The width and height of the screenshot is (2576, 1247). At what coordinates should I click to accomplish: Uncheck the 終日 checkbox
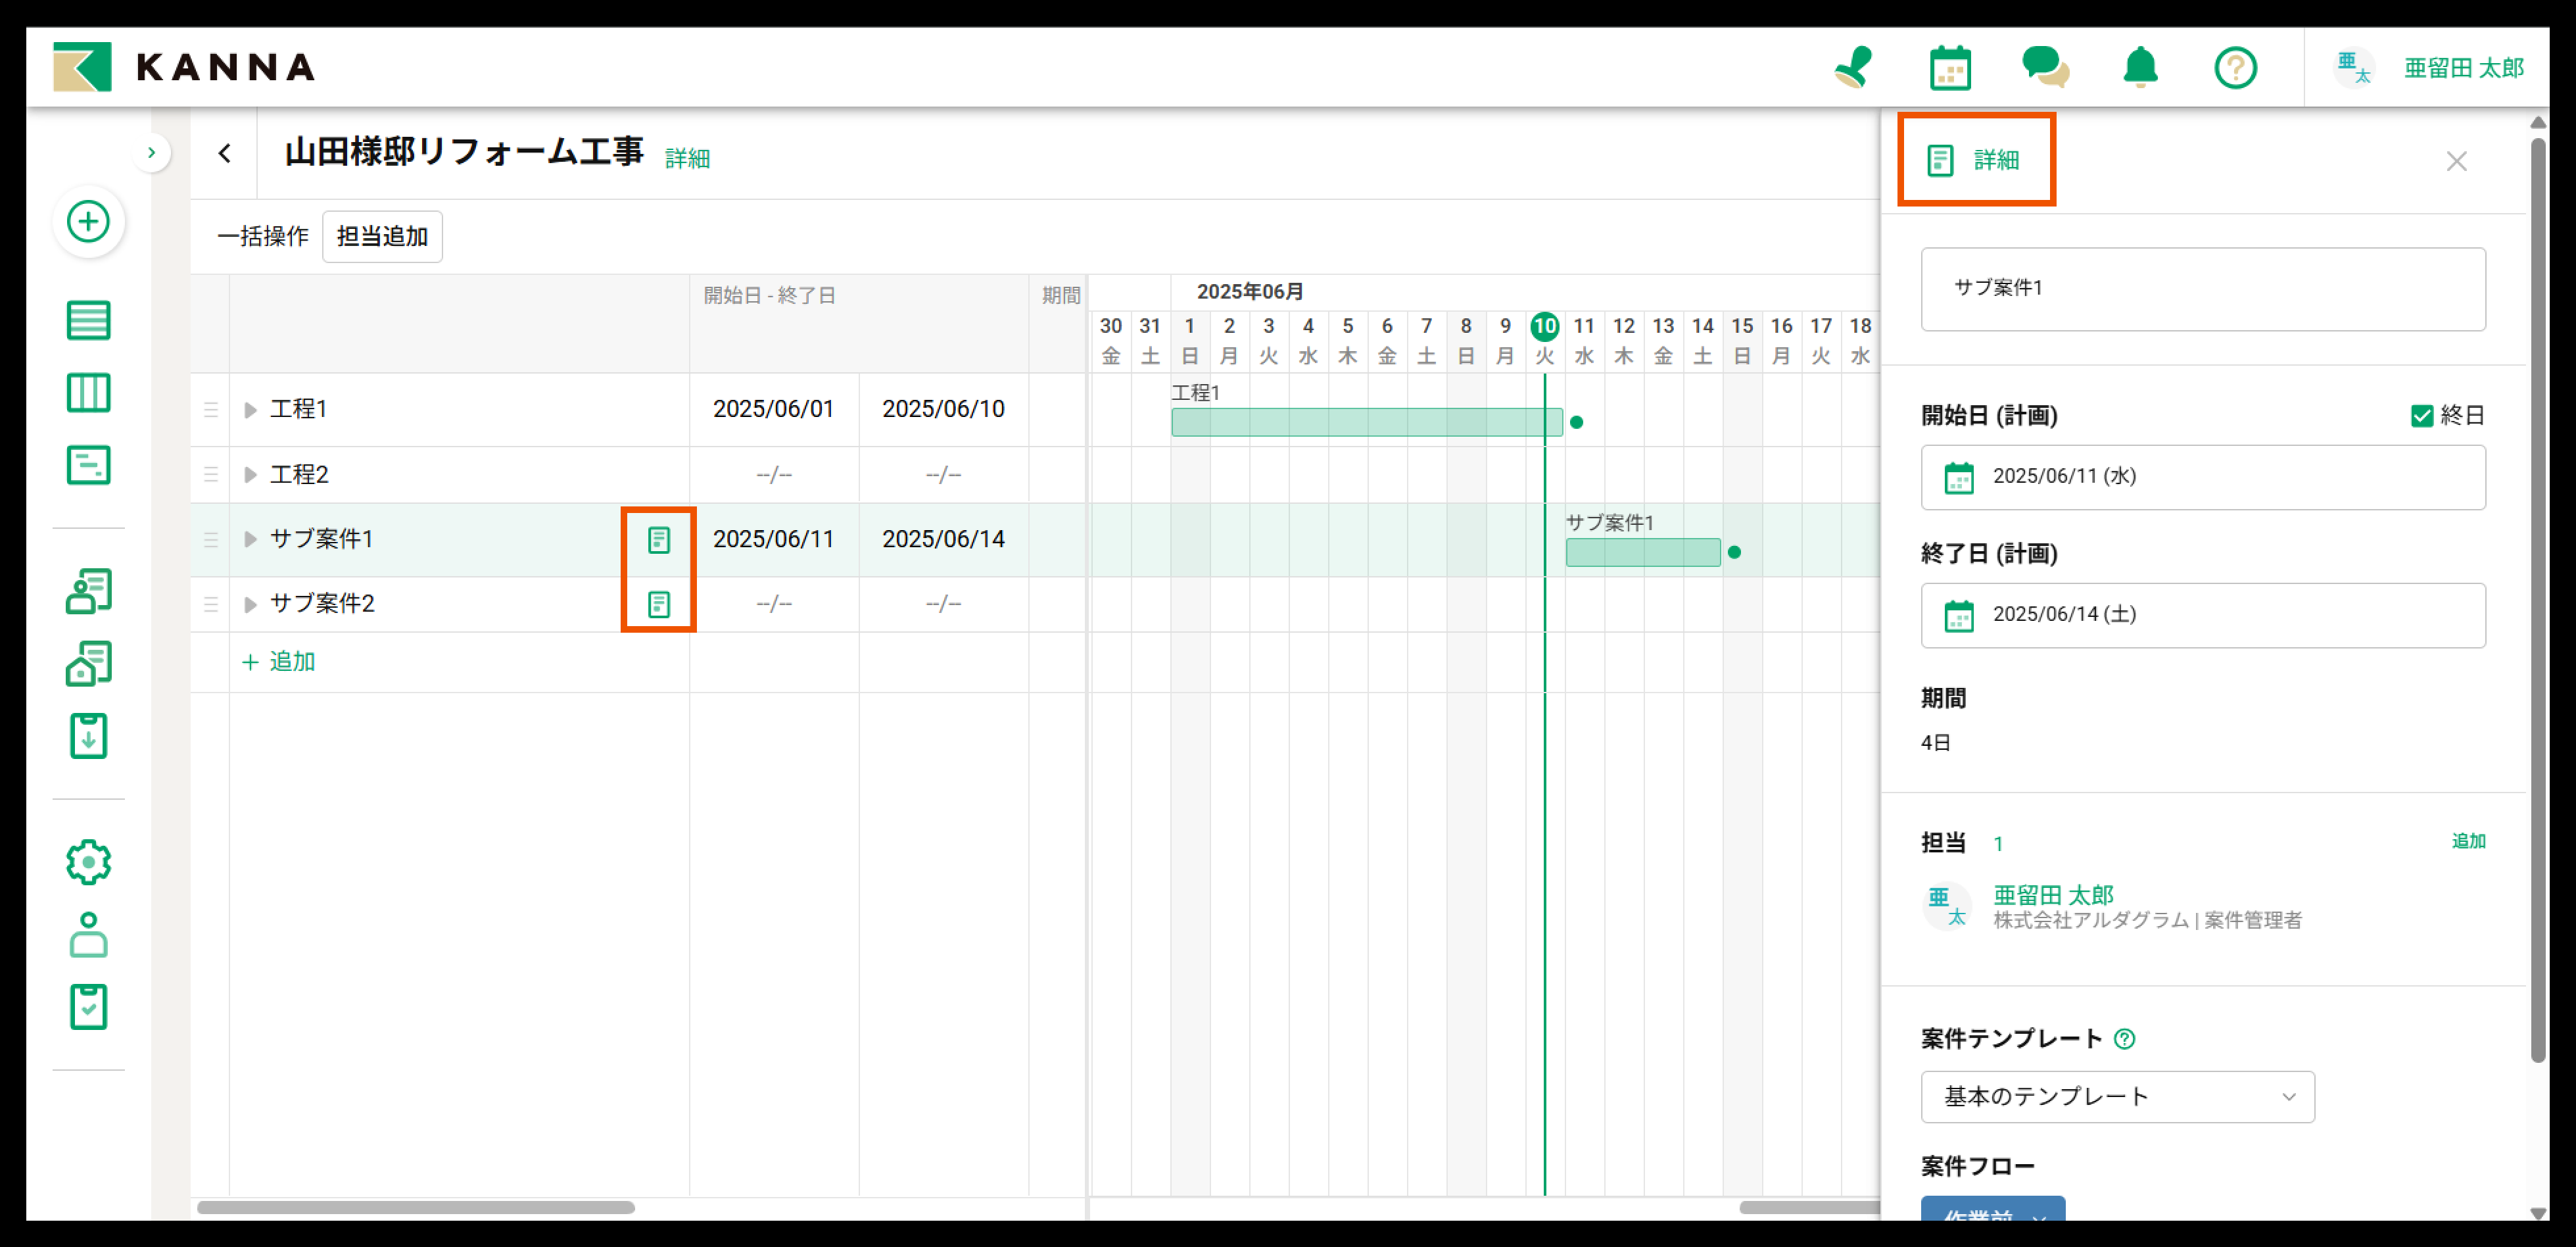coord(2421,416)
